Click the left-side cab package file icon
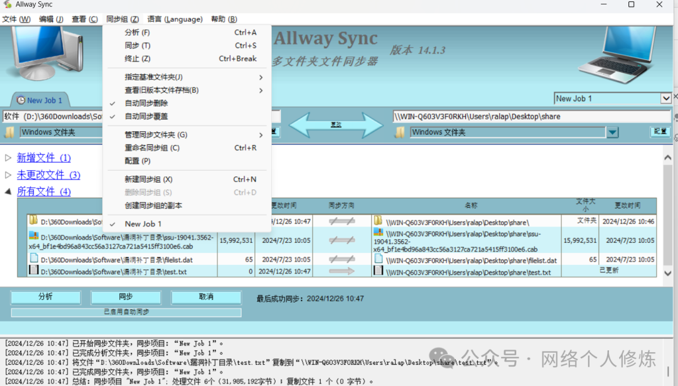Screen dimensions: 678x386 coord(33,236)
